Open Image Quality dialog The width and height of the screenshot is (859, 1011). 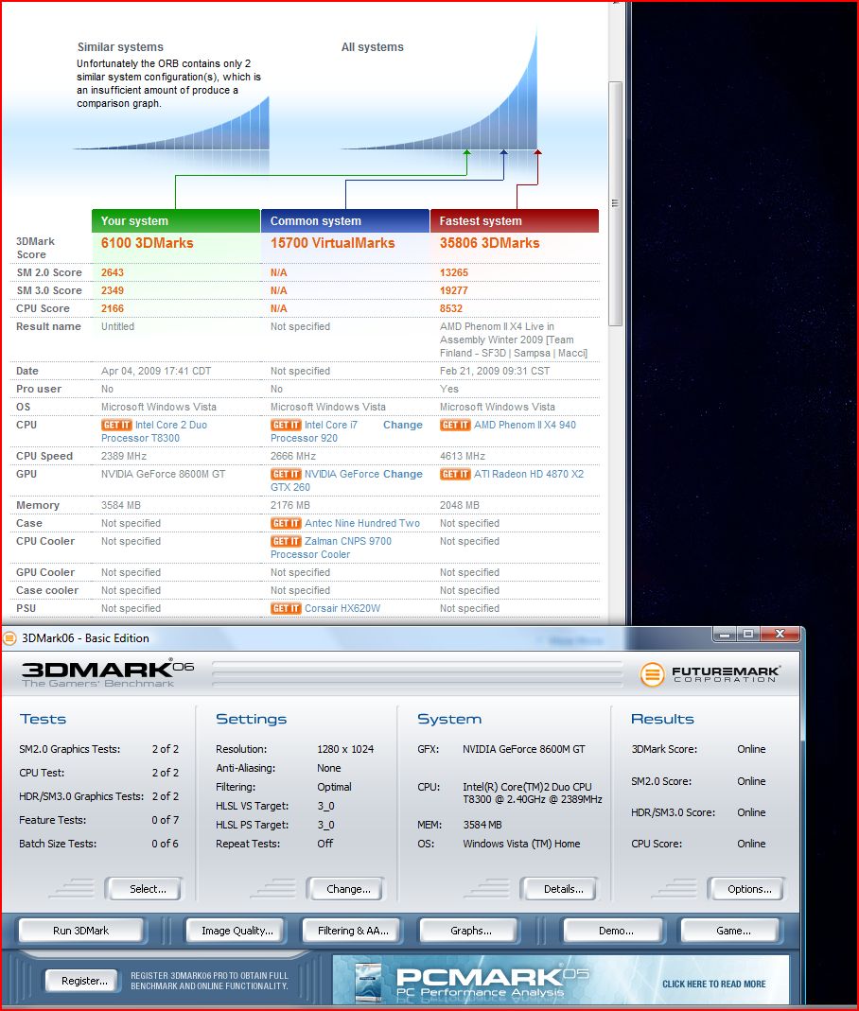point(237,931)
